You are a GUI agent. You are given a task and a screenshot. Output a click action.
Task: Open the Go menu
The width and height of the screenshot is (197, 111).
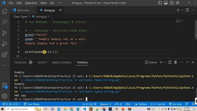52,3
